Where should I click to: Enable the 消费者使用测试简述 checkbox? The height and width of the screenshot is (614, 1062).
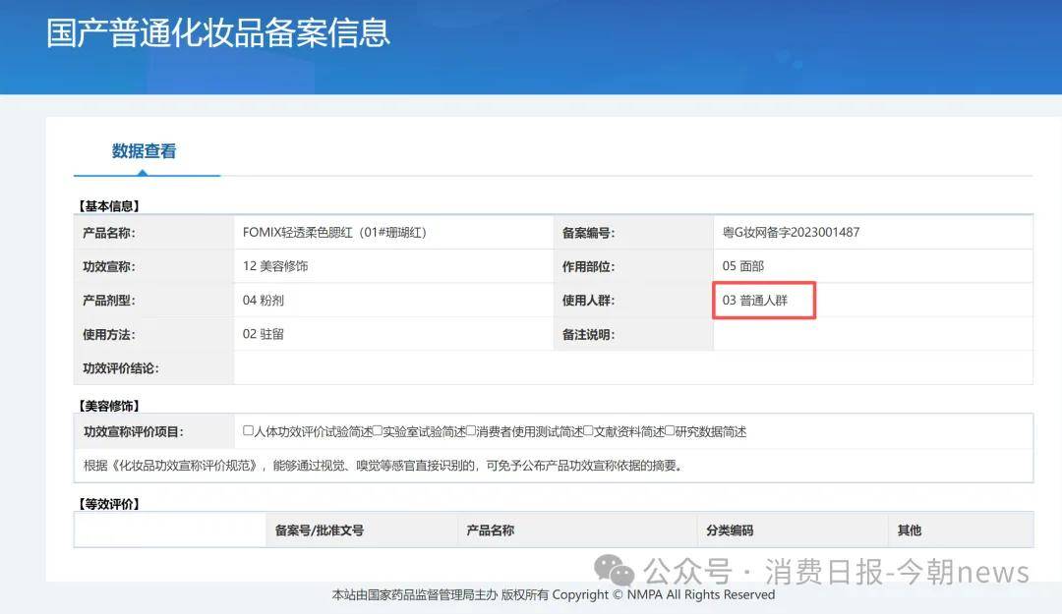471,431
